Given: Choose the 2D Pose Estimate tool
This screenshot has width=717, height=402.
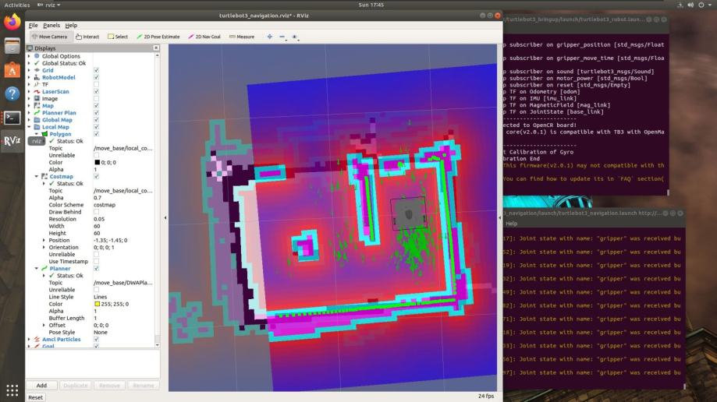Looking at the screenshot, I should click(158, 37).
